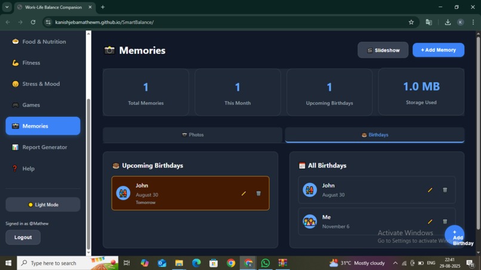Image resolution: width=481 pixels, height=270 pixels.
Task: Open the Food & Nutrition section
Action: click(43, 42)
